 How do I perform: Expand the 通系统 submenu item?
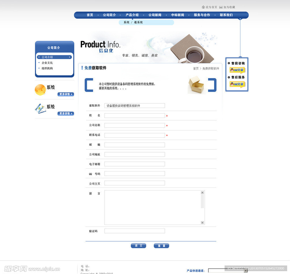138,22
